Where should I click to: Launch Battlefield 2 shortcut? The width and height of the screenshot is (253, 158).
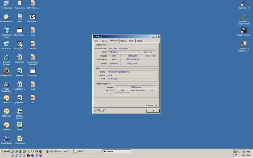pyautogui.click(x=244, y=5)
